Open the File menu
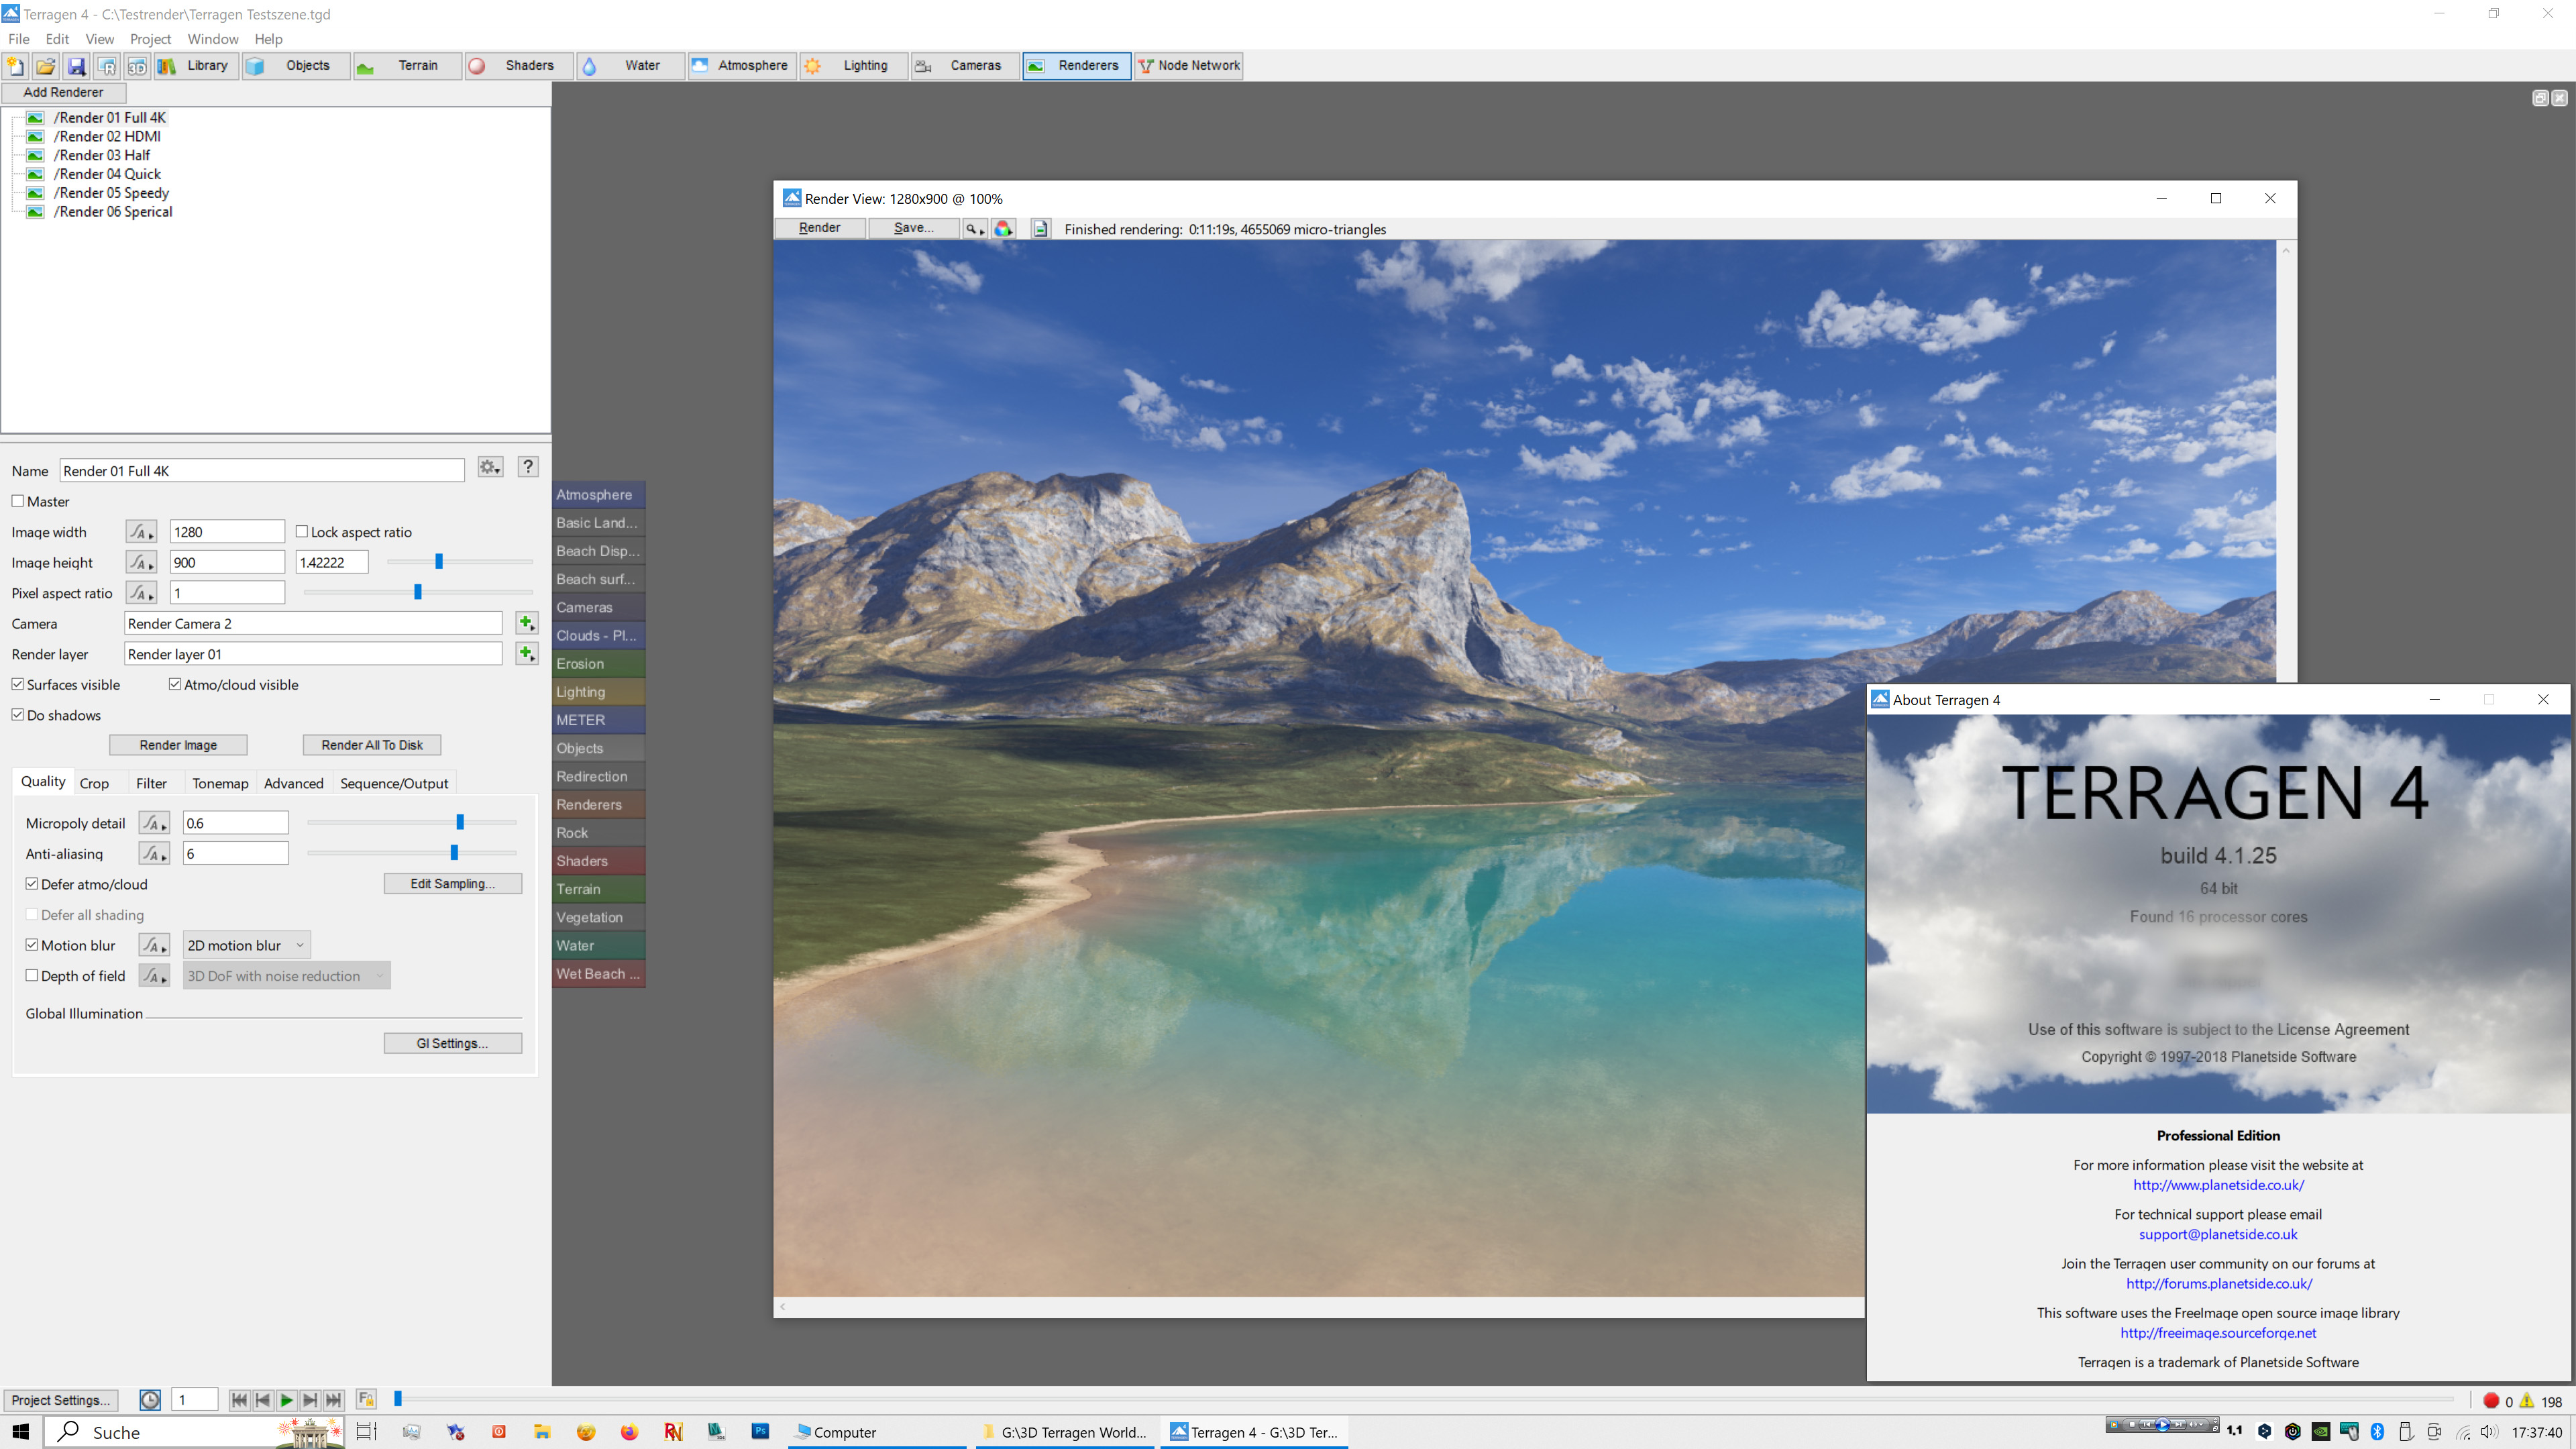This screenshot has width=2576, height=1449. 19,39
